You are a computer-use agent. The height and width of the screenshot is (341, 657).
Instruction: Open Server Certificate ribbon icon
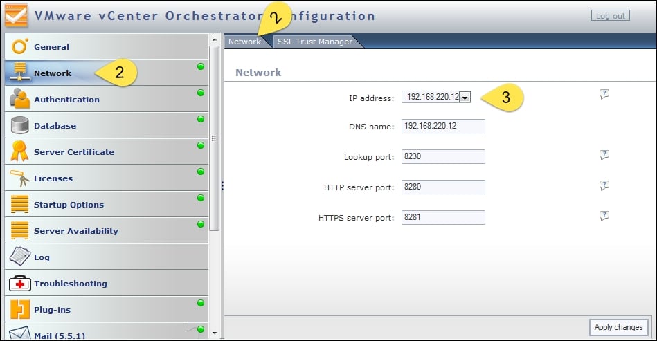[x=19, y=151]
